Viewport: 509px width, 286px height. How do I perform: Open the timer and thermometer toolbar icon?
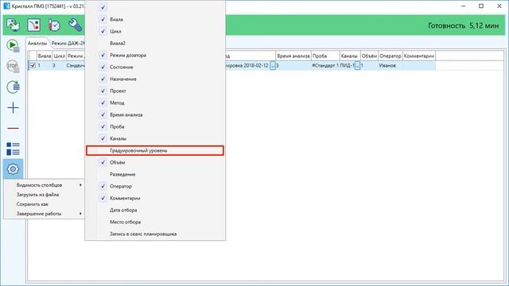54,25
